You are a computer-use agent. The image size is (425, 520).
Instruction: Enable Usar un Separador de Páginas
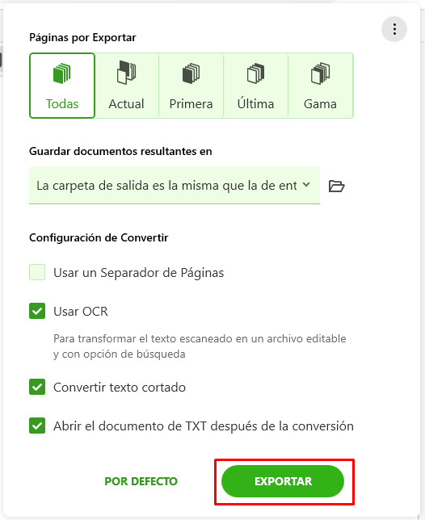tap(37, 273)
